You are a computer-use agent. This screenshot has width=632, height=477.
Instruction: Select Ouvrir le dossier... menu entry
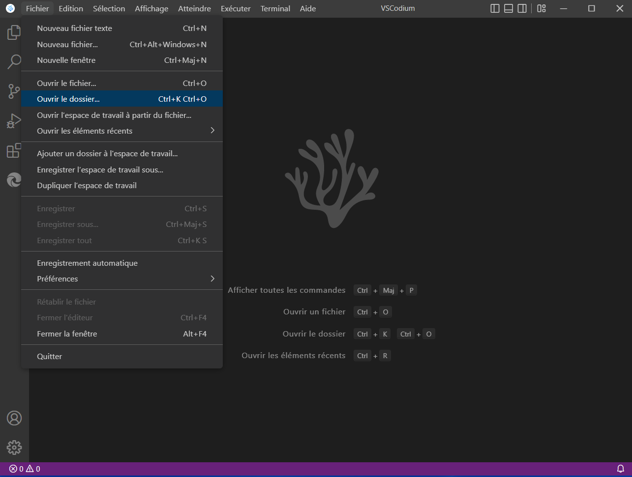pos(68,99)
